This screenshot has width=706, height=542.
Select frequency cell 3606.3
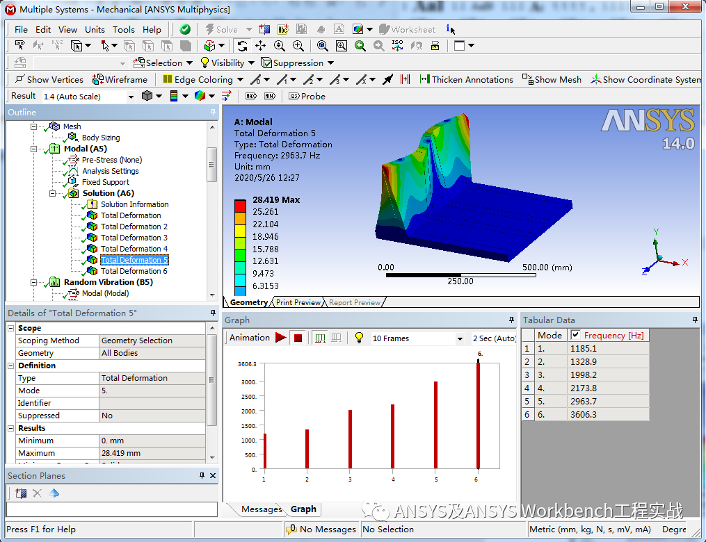tap(607, 414)
